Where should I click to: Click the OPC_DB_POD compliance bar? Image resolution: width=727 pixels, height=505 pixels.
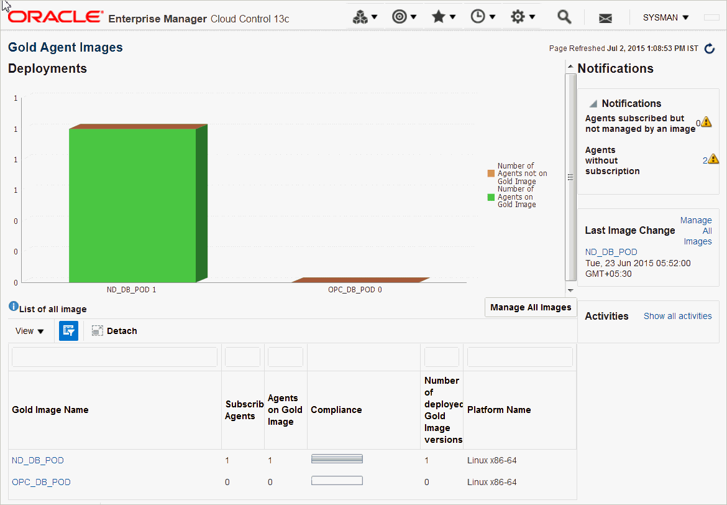pyautogui.click(x=337, y=481)
